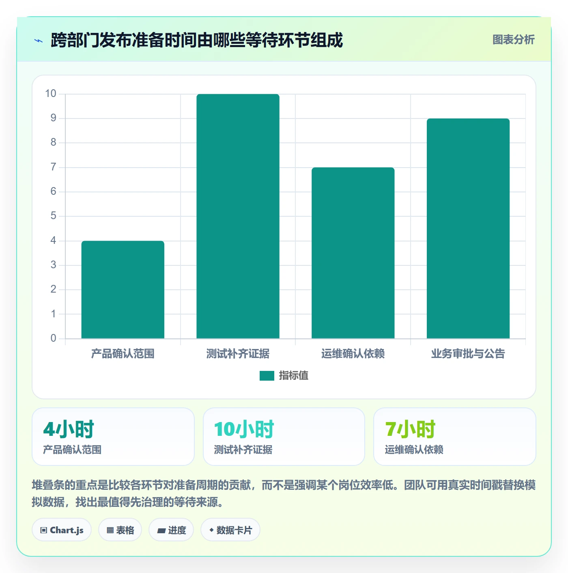Click the title 跨部门发布准备时间由哪些等待环节组成

(x=197, y=40)
